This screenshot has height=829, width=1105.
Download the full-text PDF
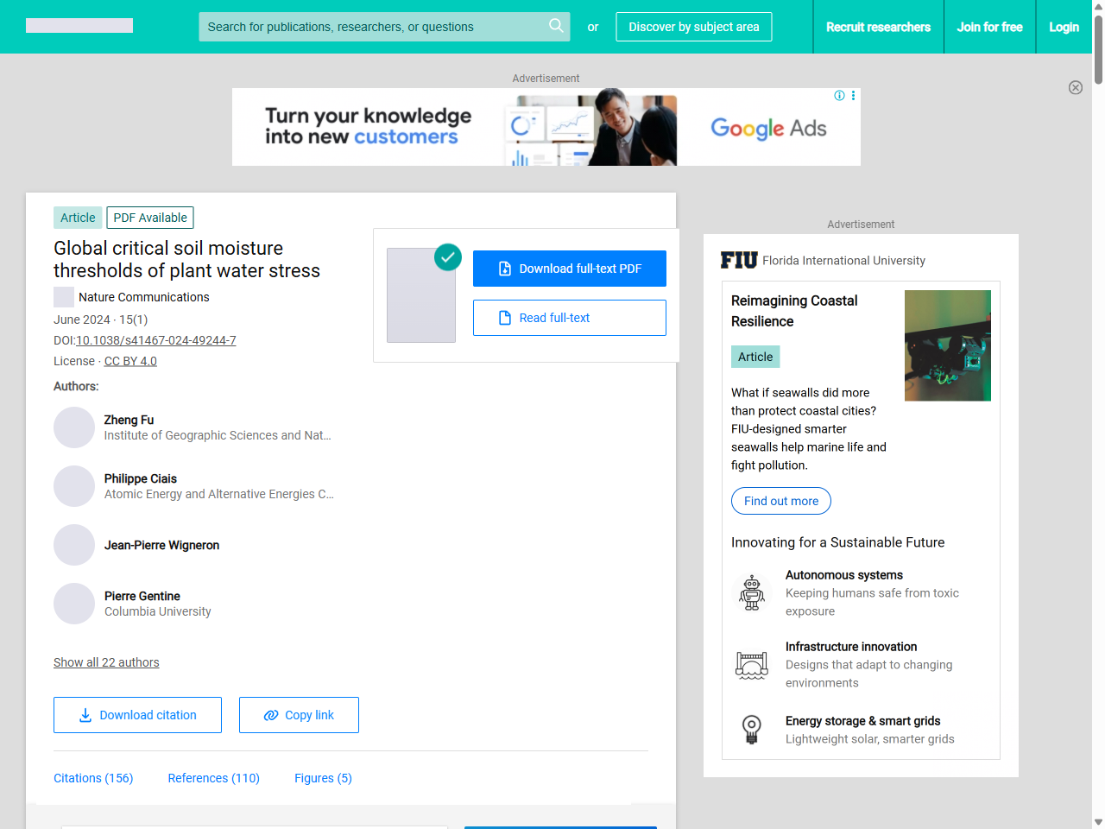pyautogui.click(x=570, y=269)
